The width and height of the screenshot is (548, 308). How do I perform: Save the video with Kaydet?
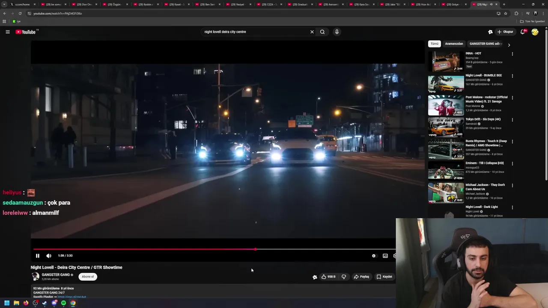[384, 277]
